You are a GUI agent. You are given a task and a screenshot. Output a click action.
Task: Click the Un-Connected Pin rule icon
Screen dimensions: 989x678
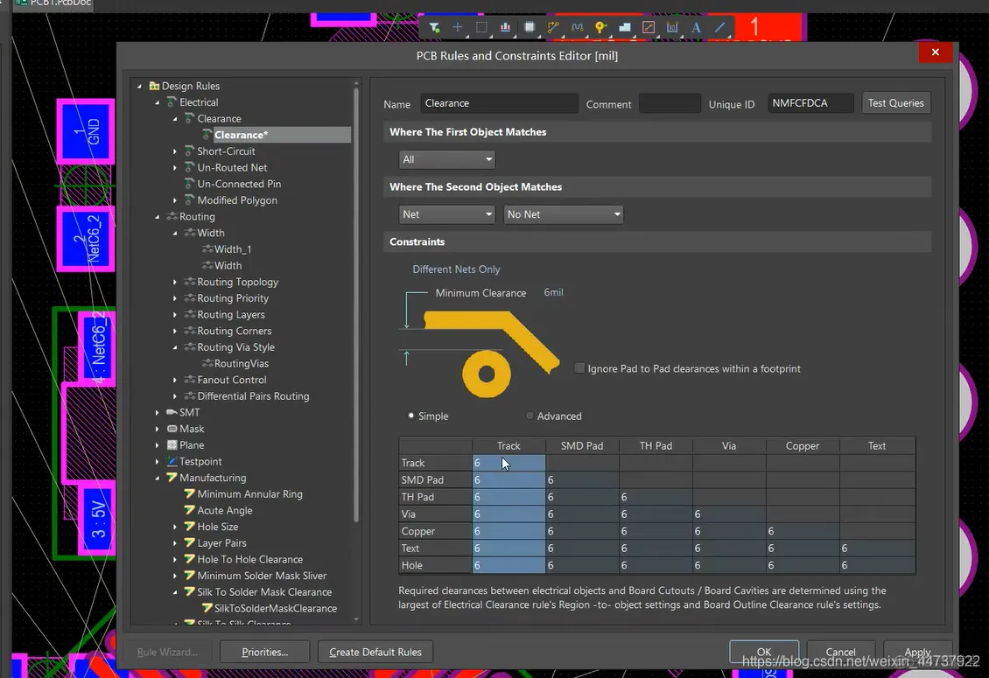coord(189,184)
